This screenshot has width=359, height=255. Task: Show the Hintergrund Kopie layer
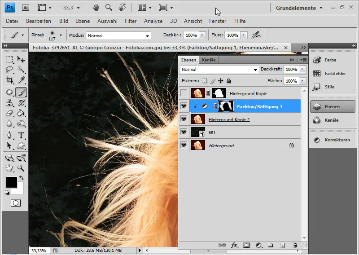184,93
